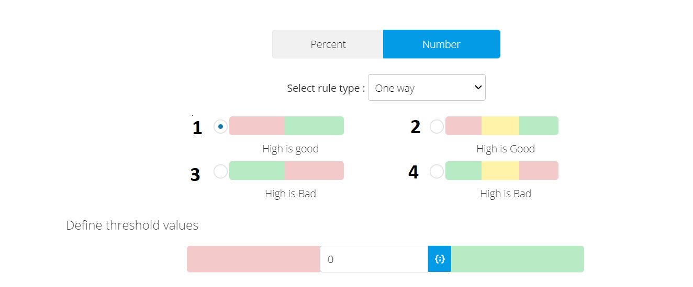Click the green threshold block after the {;} button
Viewport: 693px width, 287px height.
tap(518, 259)
